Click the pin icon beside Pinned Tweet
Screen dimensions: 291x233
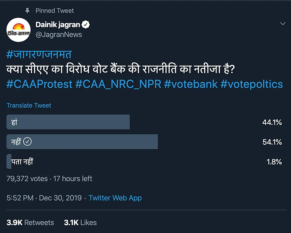[x=28, y=11]
